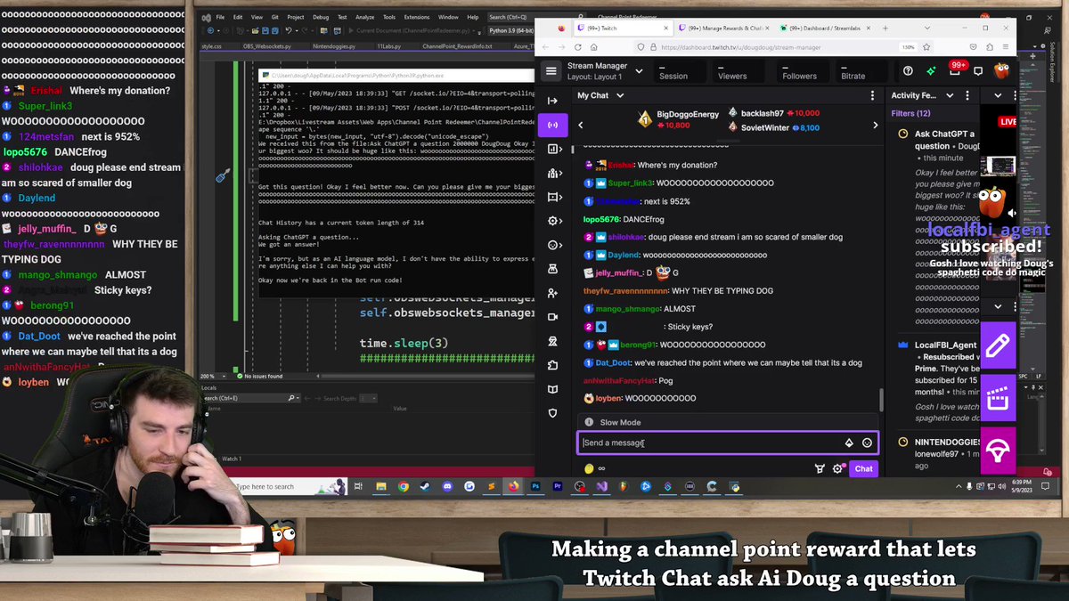Open a new Firefox tab with plus
The width and height of the screenshot is (1069, 601).
(x=885, y=28)
